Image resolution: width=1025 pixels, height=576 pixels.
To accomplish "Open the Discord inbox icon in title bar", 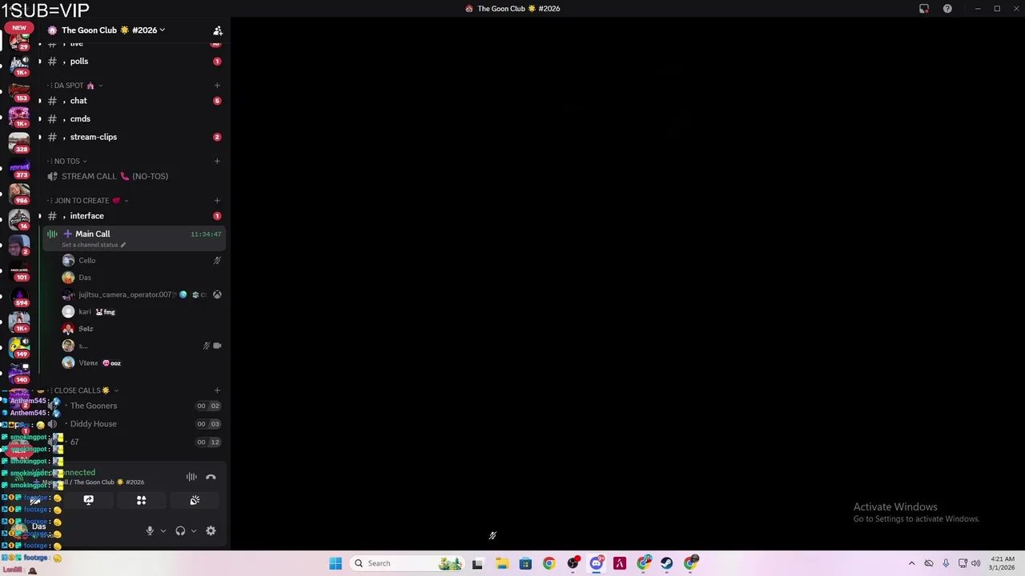I will 924,9.
